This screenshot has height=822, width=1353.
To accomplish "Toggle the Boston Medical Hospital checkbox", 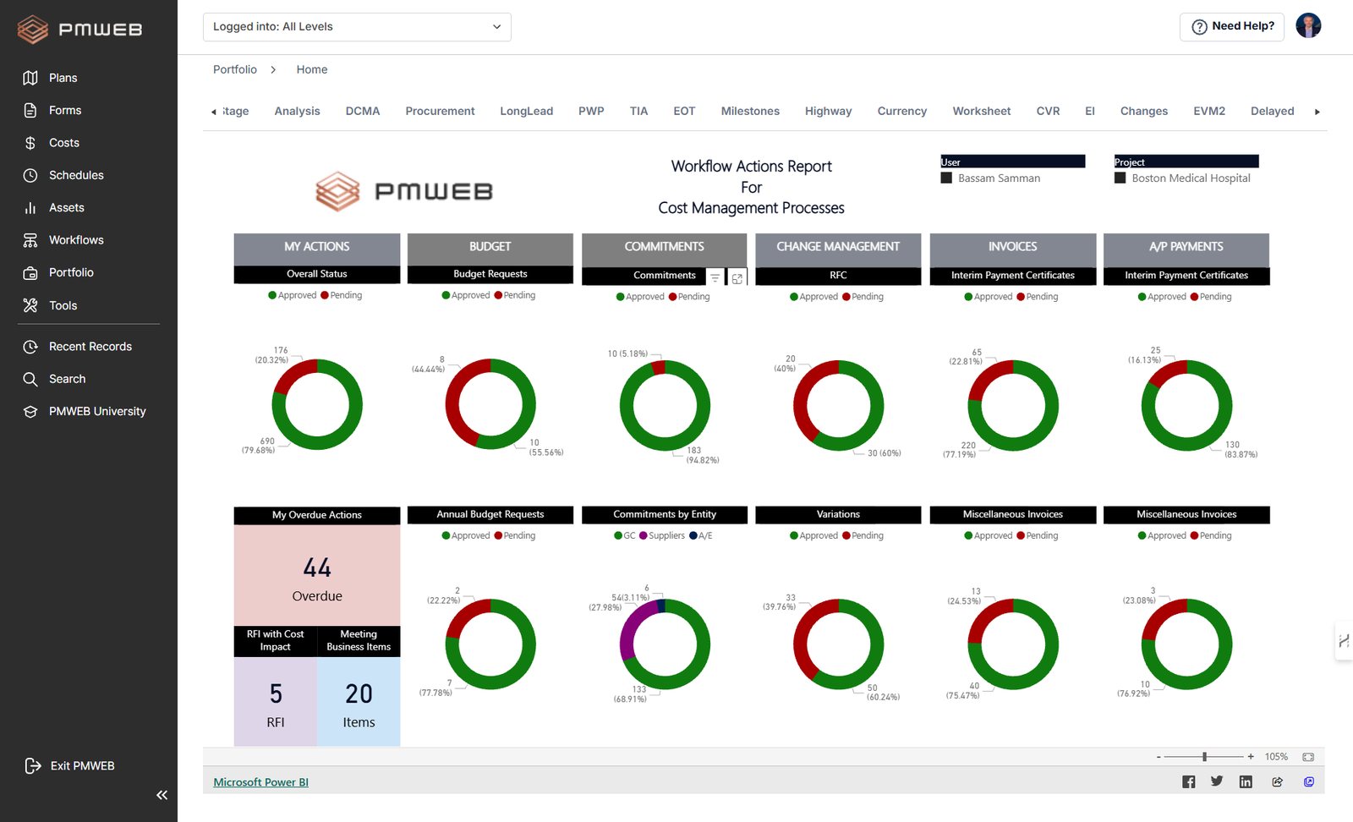I will 1120,178.
